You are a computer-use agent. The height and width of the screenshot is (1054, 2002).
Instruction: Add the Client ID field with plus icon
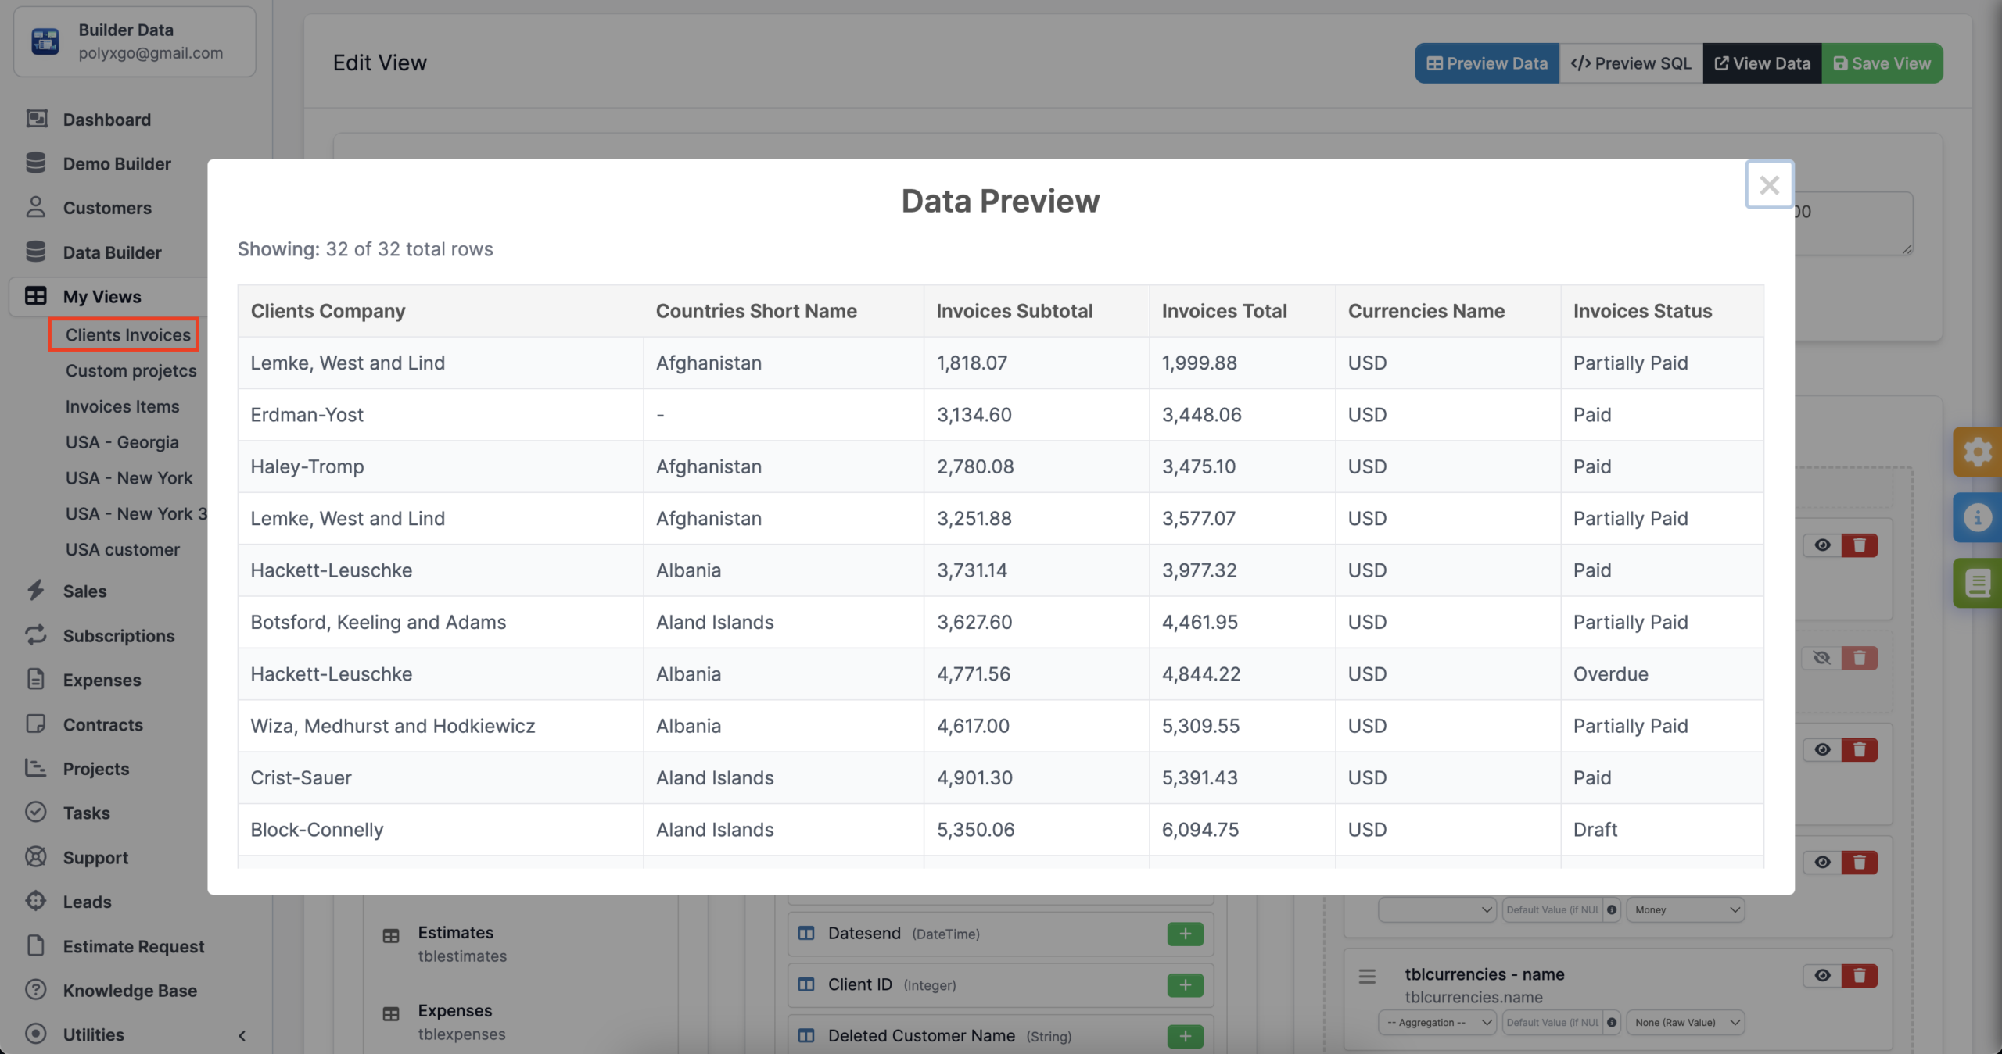point(1185,985)
